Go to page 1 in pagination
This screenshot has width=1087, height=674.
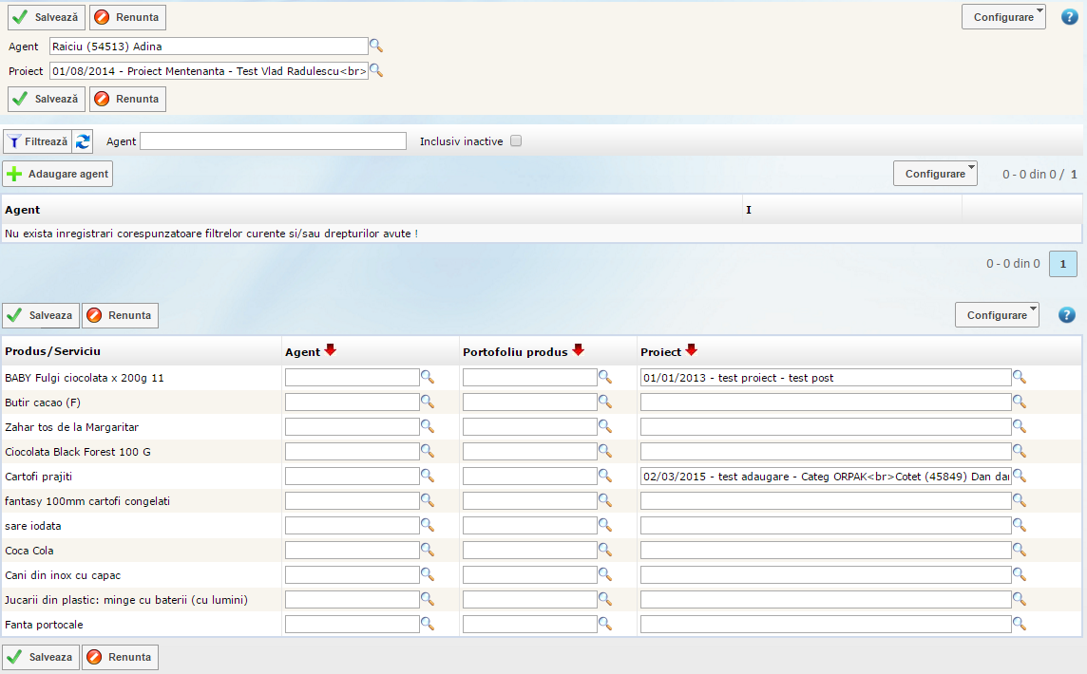tap(1062, 264)
